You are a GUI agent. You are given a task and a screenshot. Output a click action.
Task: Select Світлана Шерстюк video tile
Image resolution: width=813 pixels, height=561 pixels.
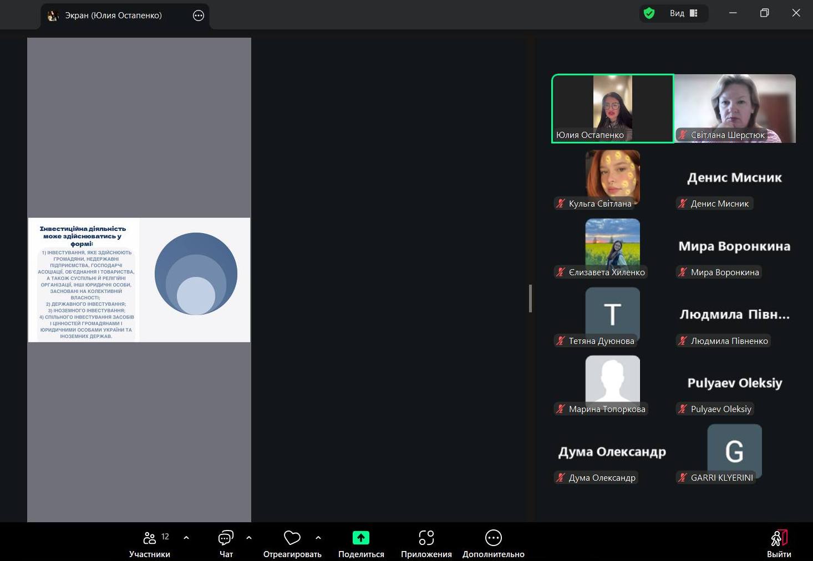point(735,108)
